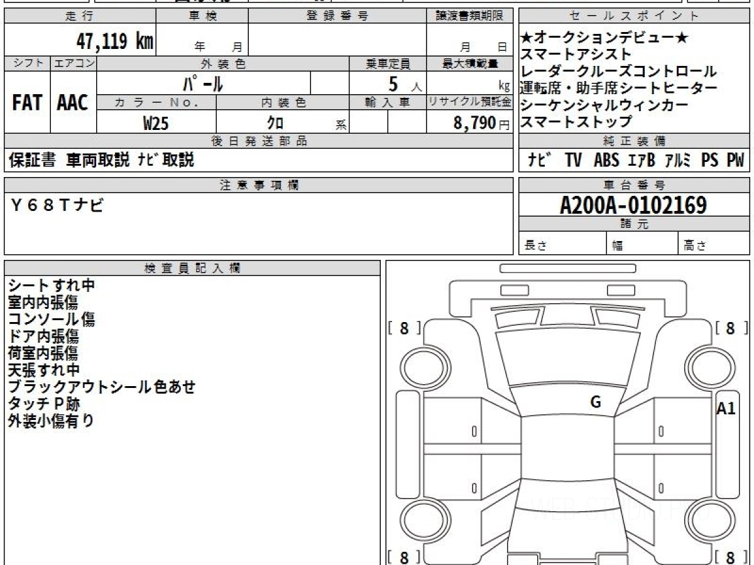
Task: Click the A1 damage mark on diagram
Action: tap(726, 409)
